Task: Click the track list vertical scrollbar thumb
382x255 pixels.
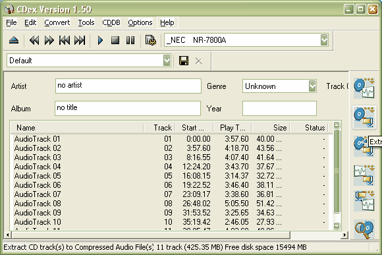Action: pyautogui.click(x=337, y=171)
